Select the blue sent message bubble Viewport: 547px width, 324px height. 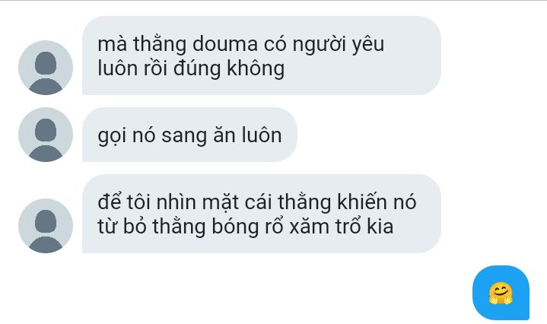501,293
